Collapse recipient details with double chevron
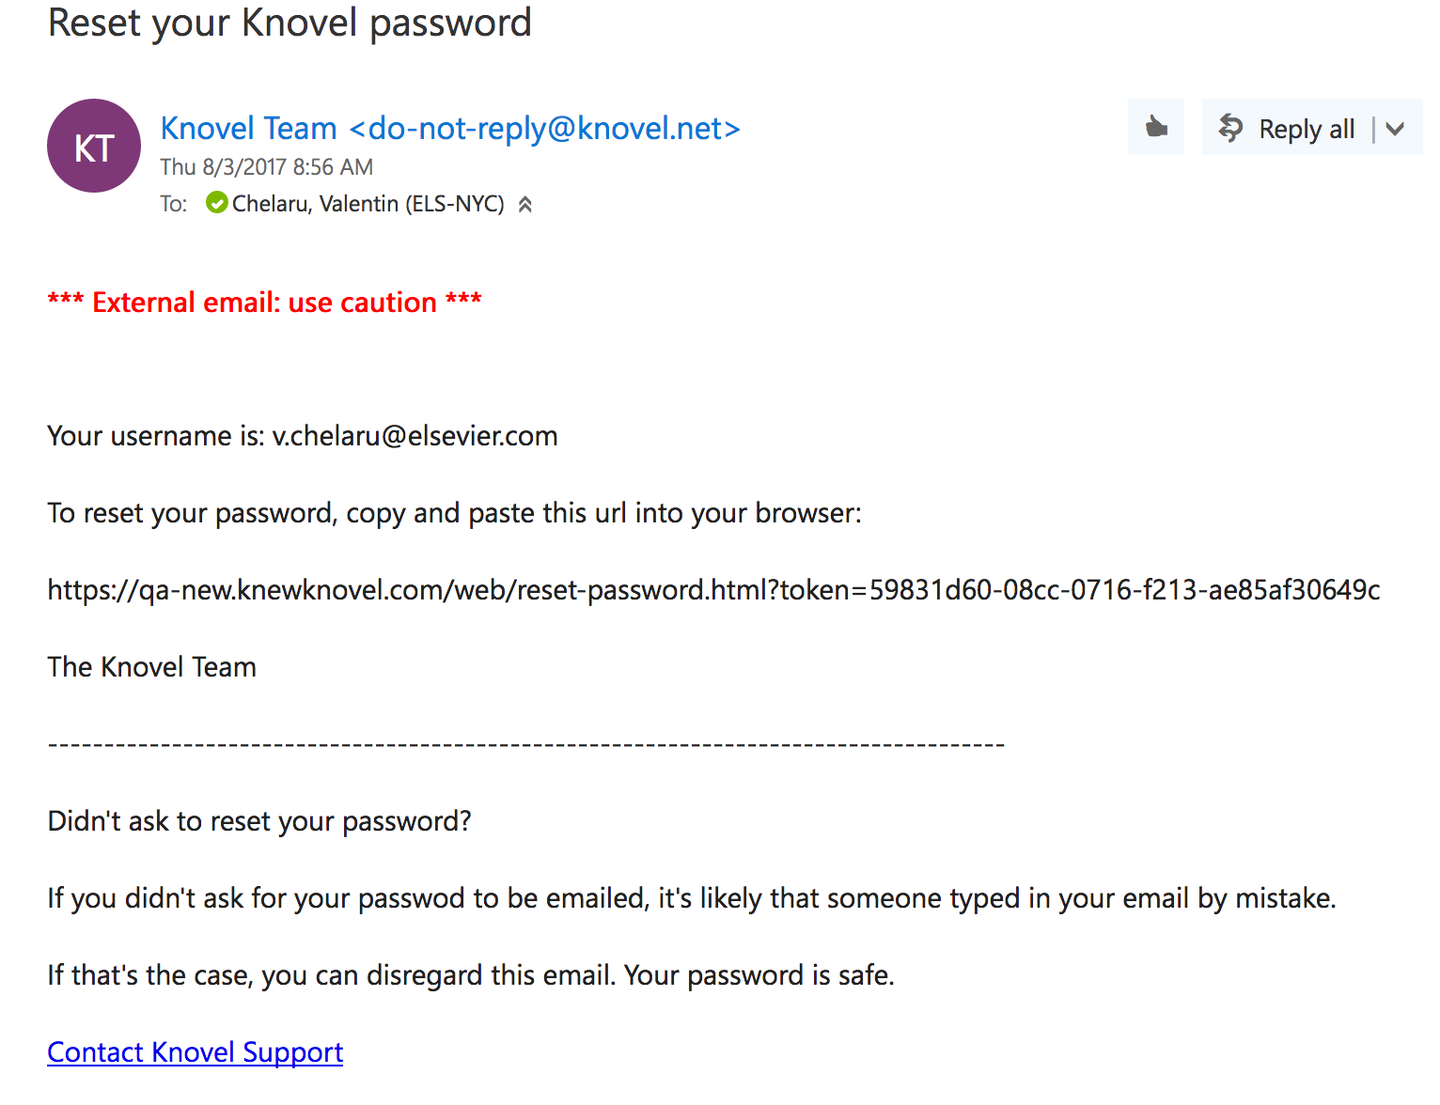Image resolution: width=1440 pixels, height=1105 pixels. tap(525, 204)
